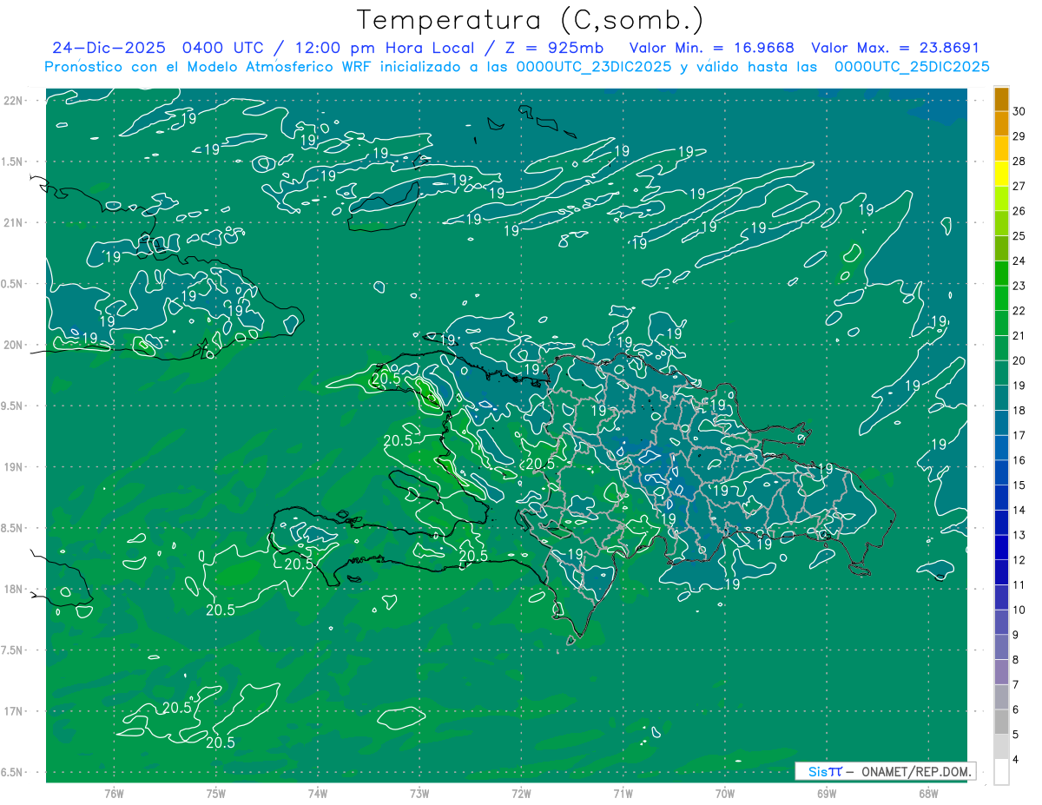Select the green legend swatch between 22 and 23
The height and width of the screenshot is (805, 1042).
tap(1001, 298)
